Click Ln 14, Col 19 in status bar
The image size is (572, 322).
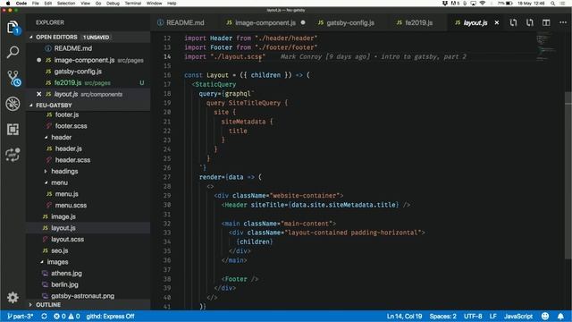(404, 316)
